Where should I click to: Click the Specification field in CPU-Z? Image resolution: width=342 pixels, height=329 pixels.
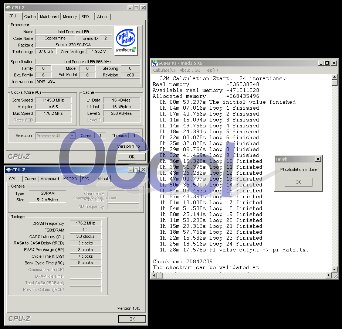[x=88, y=62]
